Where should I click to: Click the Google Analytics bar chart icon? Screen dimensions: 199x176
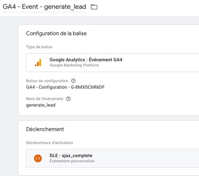[x=38, y=63]
